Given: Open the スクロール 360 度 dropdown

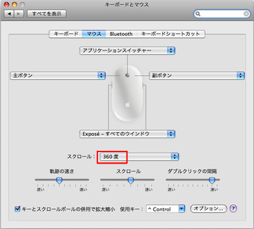Looking at the screenshot, I should coord(139,156).
